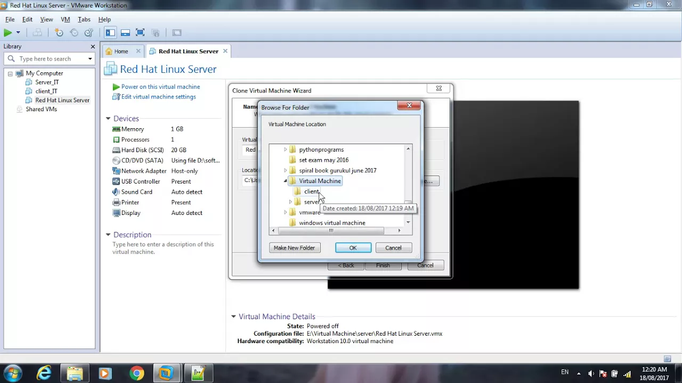This screenshot has height=383, width=682.
Task: Collapse the My Computer tree node
Action: (x=10, y=73)
